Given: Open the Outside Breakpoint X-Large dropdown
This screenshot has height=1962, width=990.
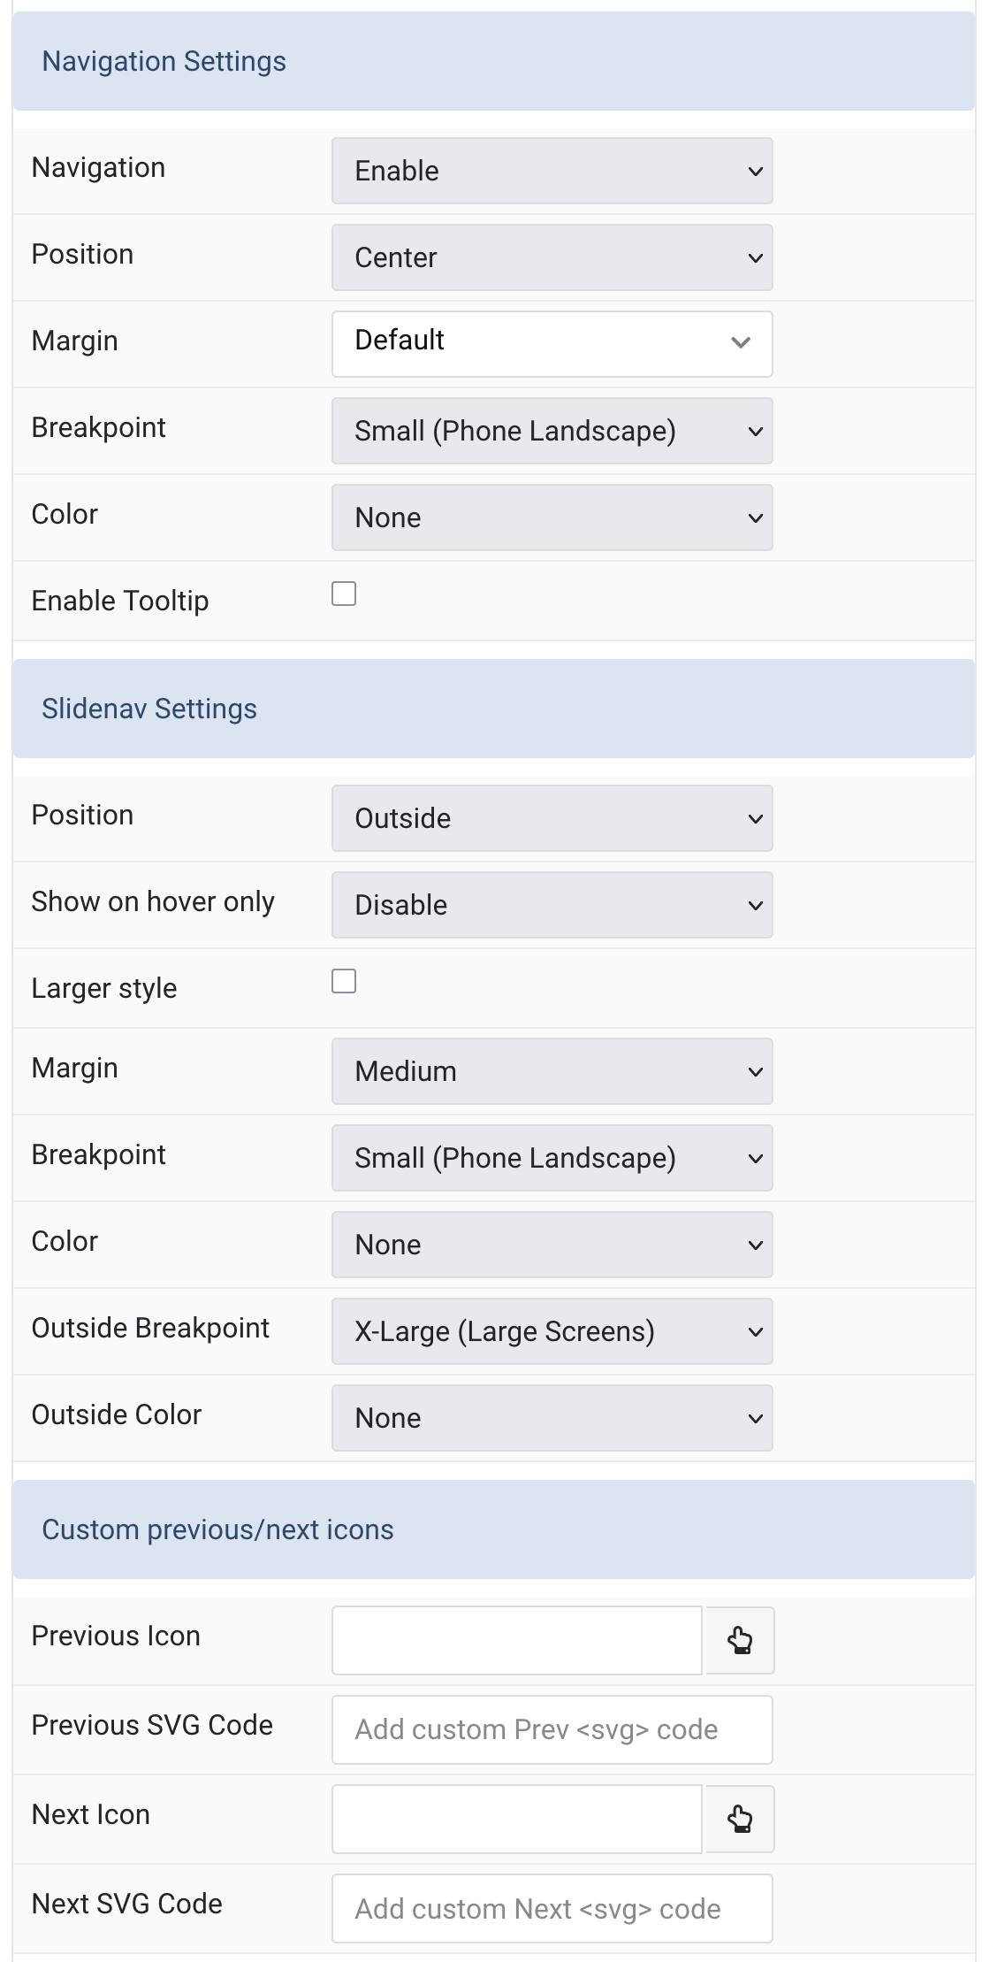Looking at the screenshot, I should click(x=552, y=1331).
